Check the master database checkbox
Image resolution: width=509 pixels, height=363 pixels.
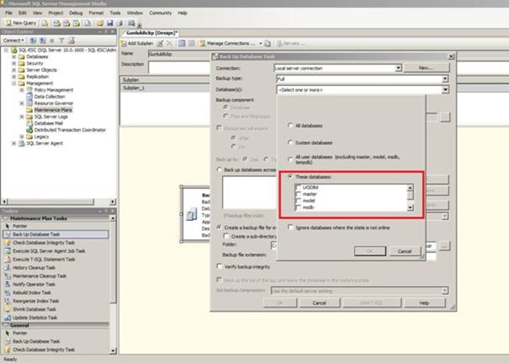tap(298, 194)
